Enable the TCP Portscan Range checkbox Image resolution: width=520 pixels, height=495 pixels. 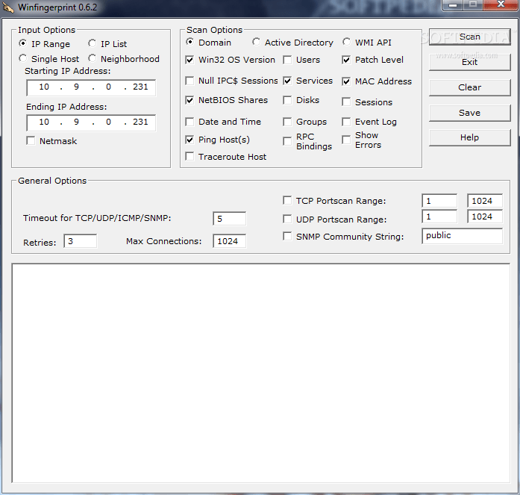click(x=287, y=200)
